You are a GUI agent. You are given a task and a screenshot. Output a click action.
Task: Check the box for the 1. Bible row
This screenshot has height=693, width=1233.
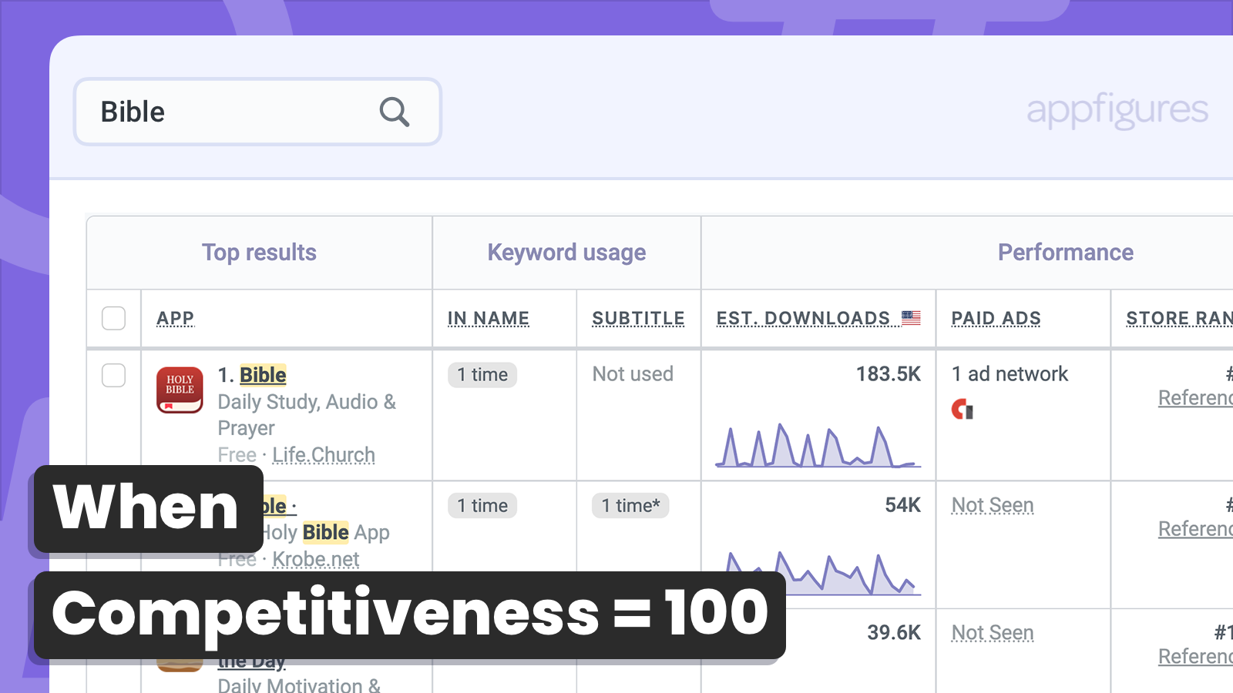tap(114, 375)
